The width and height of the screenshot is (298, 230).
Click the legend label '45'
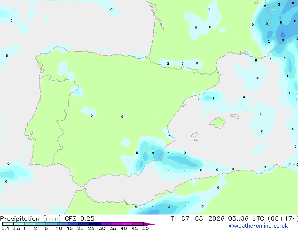134,228
